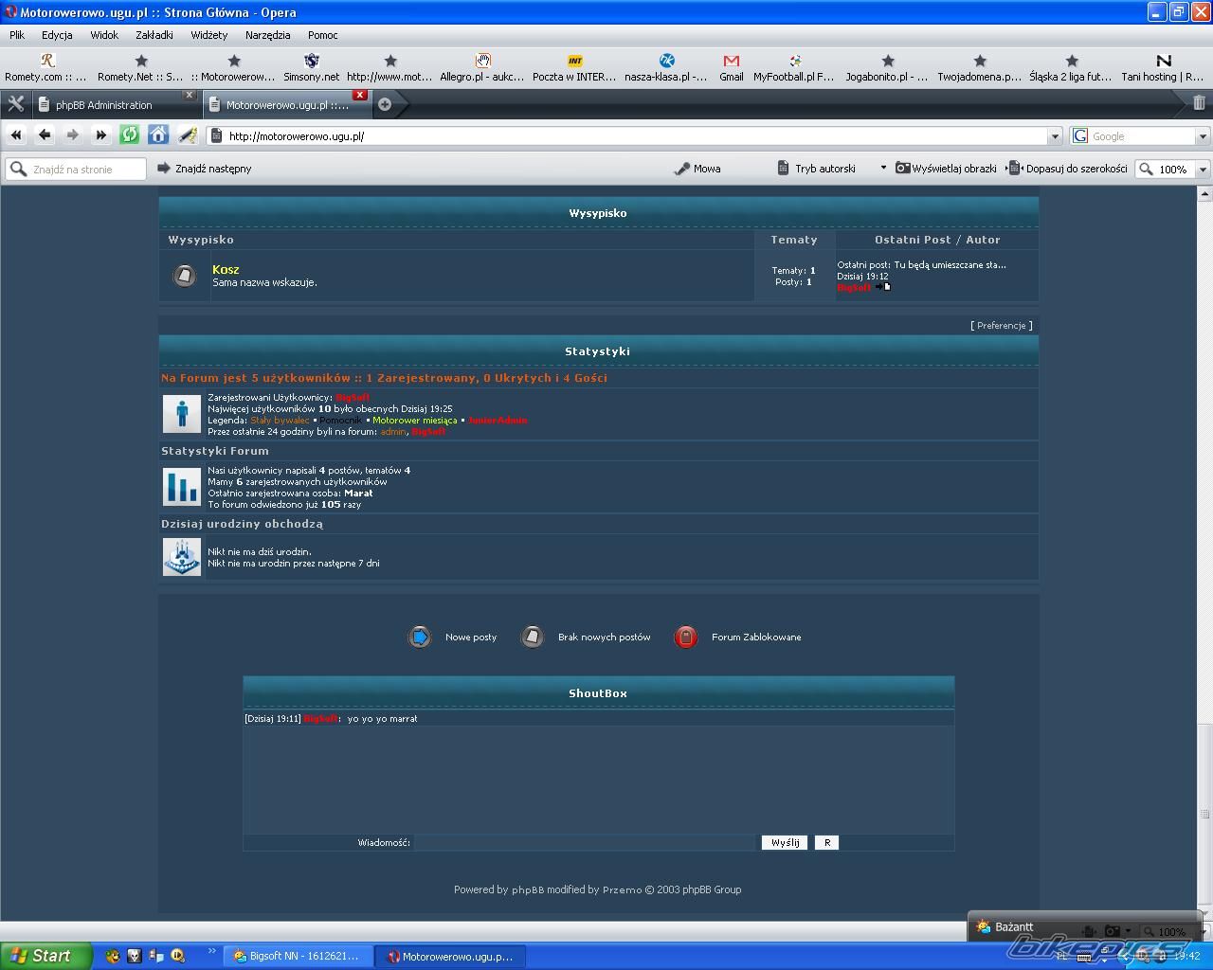Open new tab with plus icon
The width and height of the screenshot is (1213, 970).
(x=385, y=104)
